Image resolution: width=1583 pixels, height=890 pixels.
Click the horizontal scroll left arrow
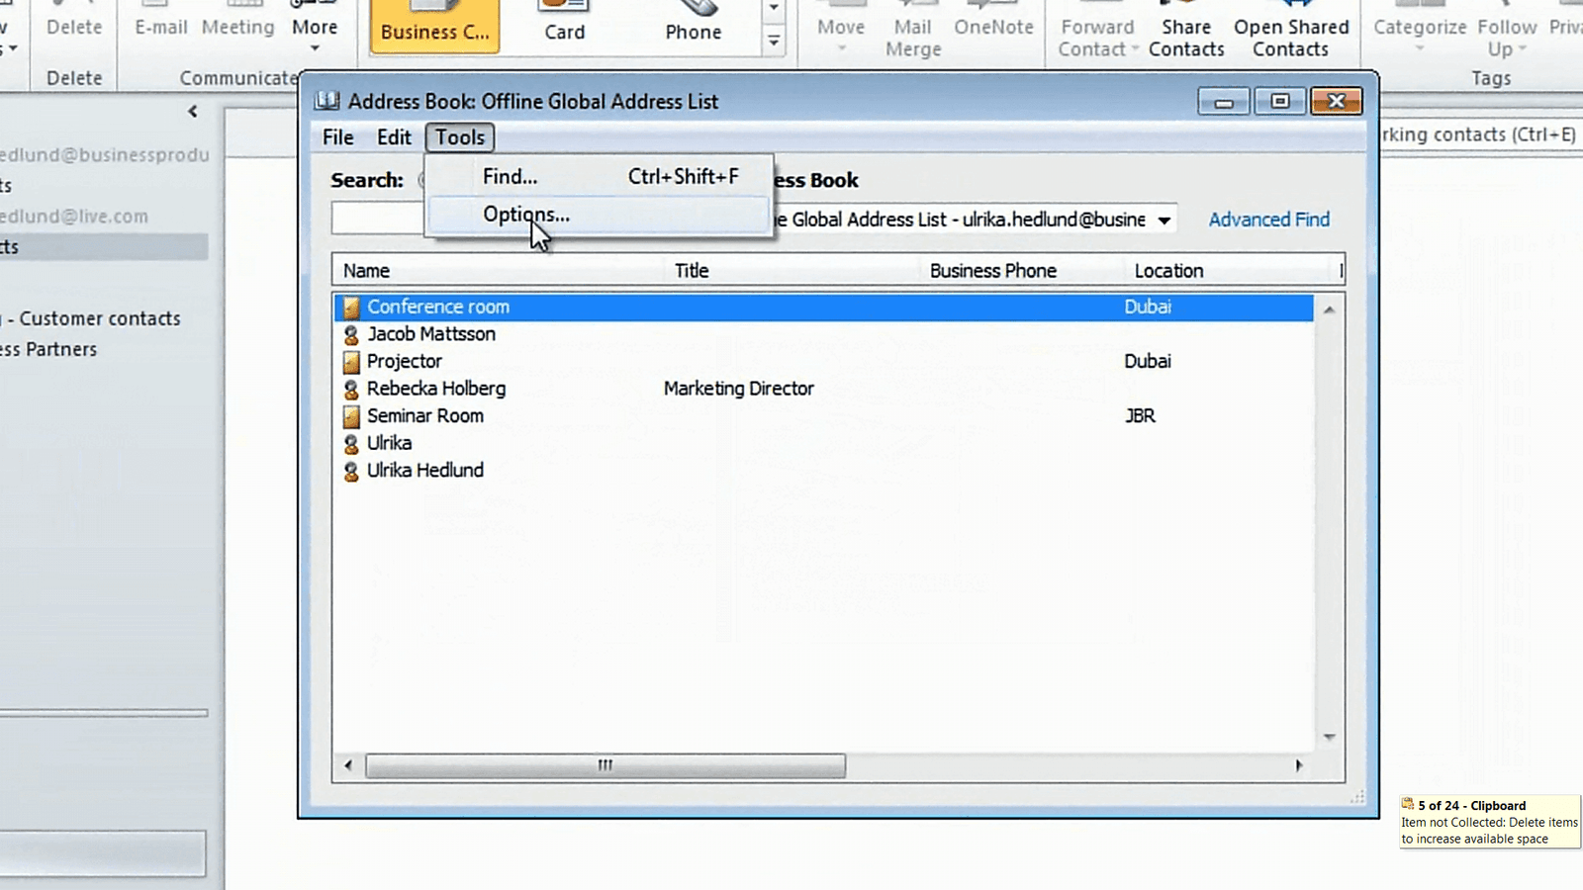(x=348, y=765)
